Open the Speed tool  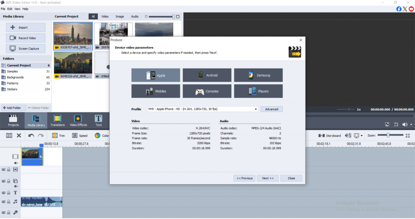80,135
